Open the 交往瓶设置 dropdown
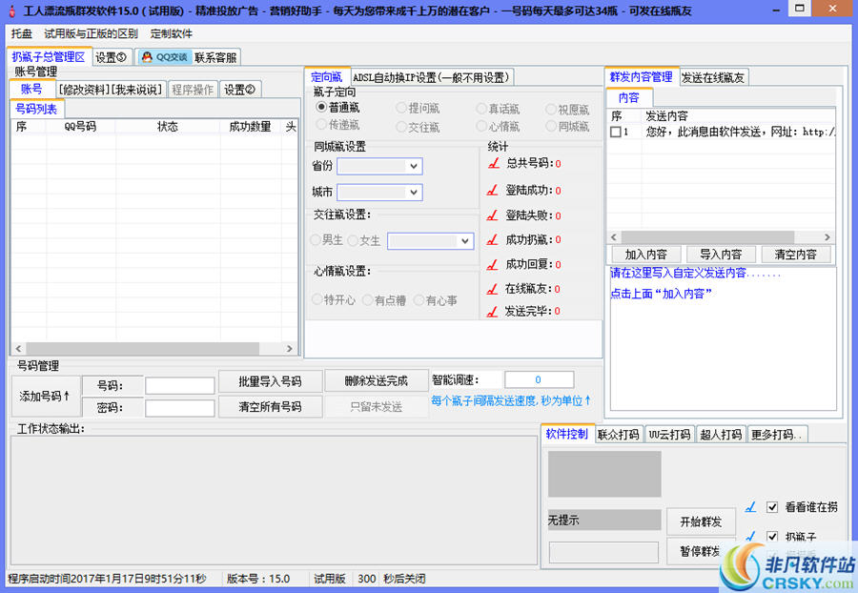Screen dimensions: 858x593 click(430, 240)
